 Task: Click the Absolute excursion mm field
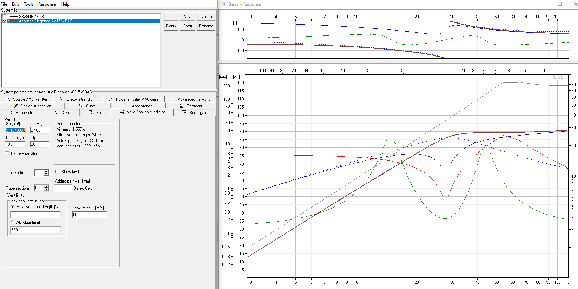[x=35, y=230]
